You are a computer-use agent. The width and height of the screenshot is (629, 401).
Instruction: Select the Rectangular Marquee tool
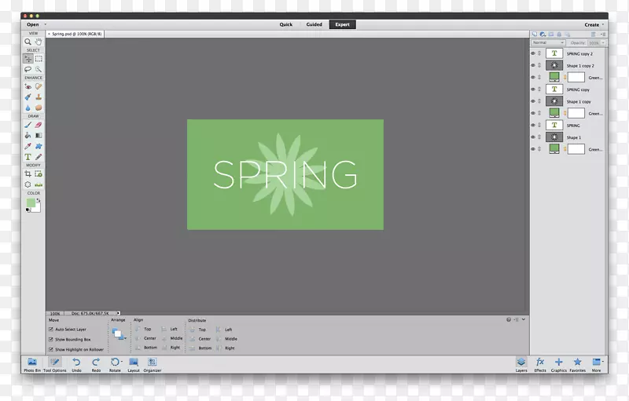pos(39,59)
